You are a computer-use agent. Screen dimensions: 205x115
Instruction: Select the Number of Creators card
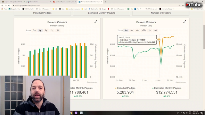coord(161,13)
